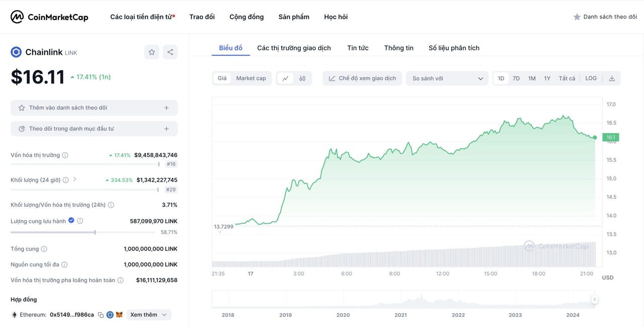Viewport: 644px width, 327px height.
Task: Click the Ethereum icon in contracts
Action: coord(14,315)
